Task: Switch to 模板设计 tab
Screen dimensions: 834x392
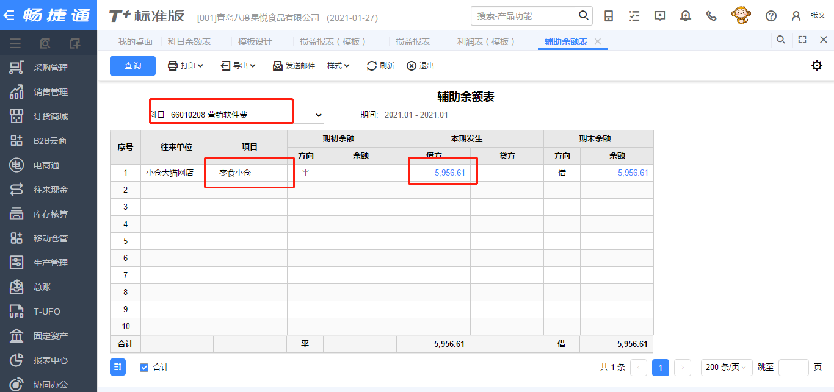Action: pos(255,41)
